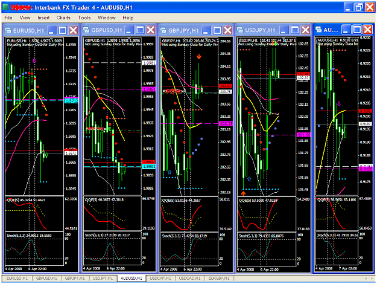This screenshot has height=284, width=377.
Task: Open the Window menu
Action: [107, 18]
